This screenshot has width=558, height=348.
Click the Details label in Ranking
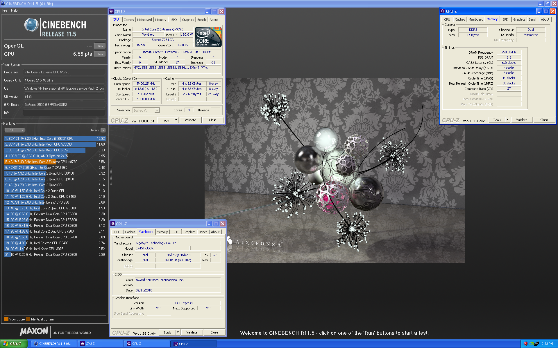94,130
